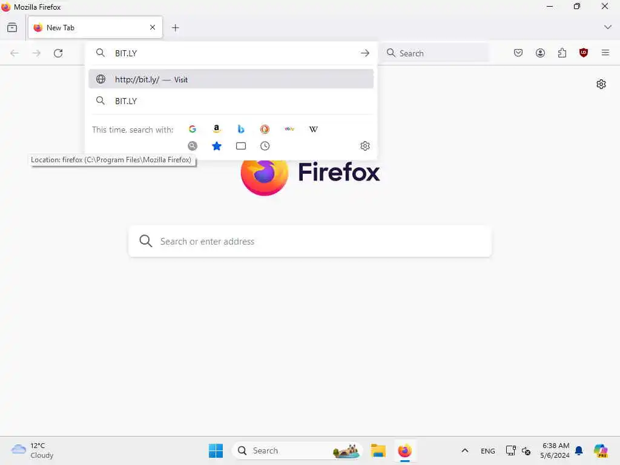Open the uBlock Origin shield
This screenshot has height=465, width=620.
coord(584,53)
